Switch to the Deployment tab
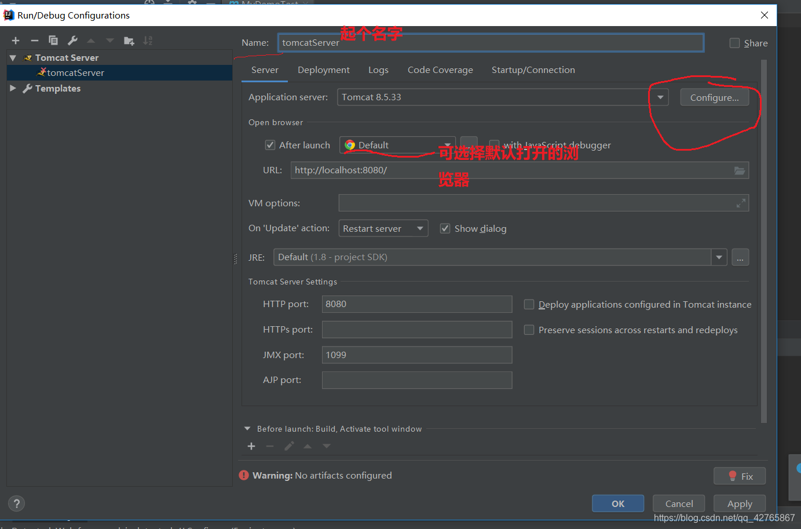 (x=324, y=70)
